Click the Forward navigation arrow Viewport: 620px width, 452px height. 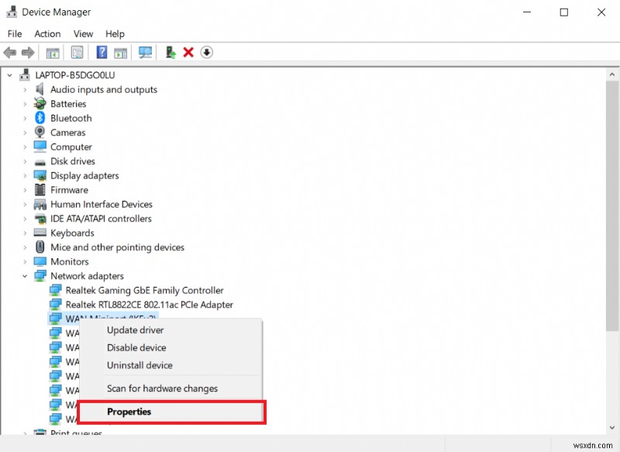point(29,52)
